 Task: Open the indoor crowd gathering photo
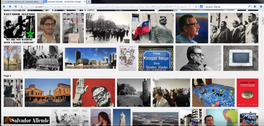click(x=172, y=92)
